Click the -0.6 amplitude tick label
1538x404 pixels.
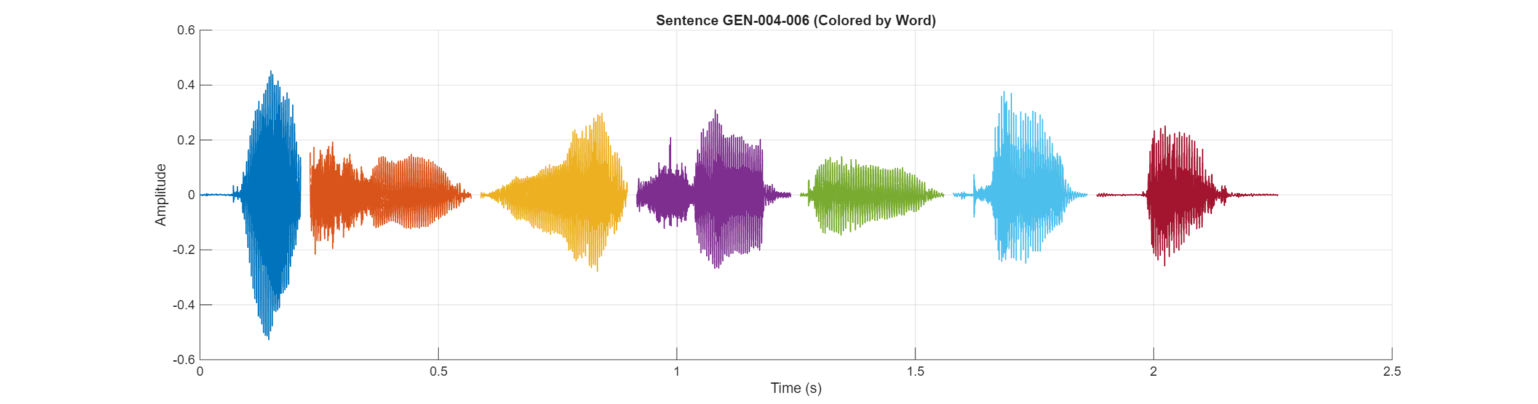[184, 360]
